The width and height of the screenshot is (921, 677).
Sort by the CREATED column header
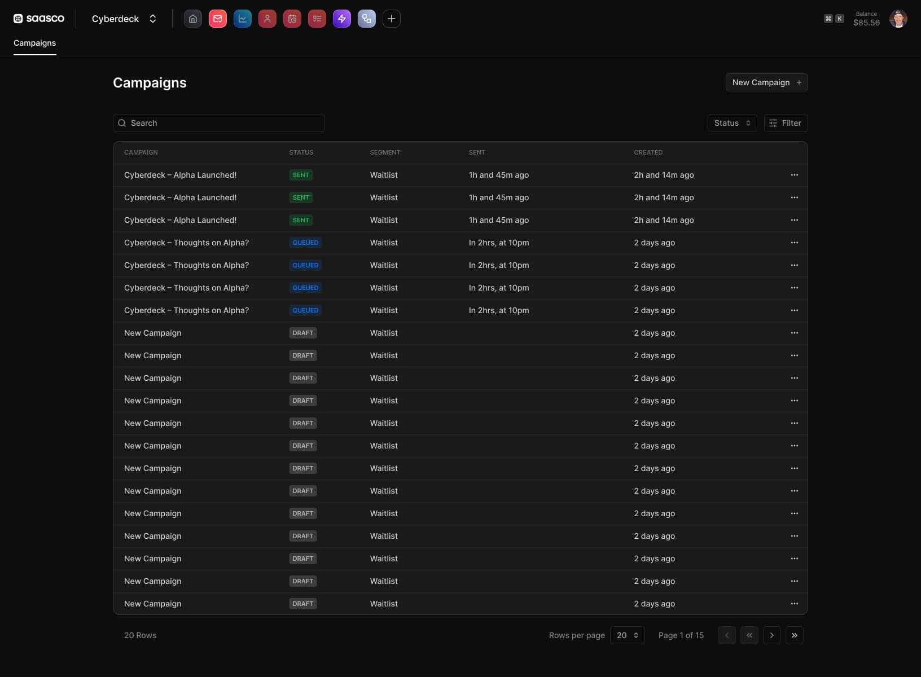[x=648, y=152]
